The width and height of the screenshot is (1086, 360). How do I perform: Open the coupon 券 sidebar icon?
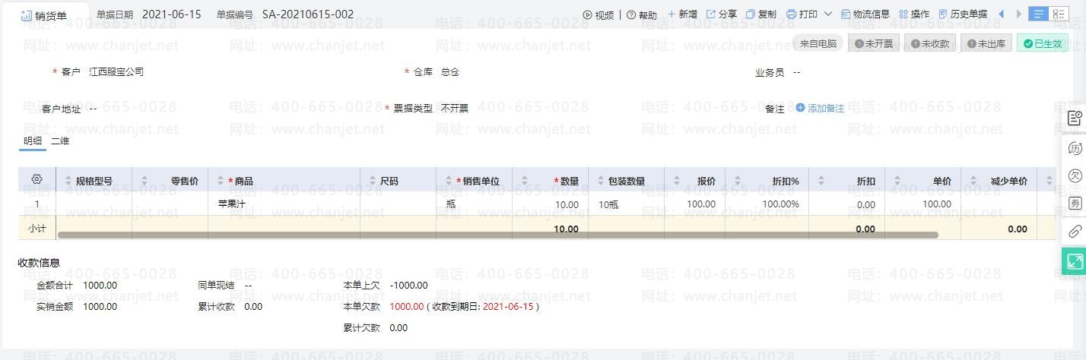[1075, 203]
